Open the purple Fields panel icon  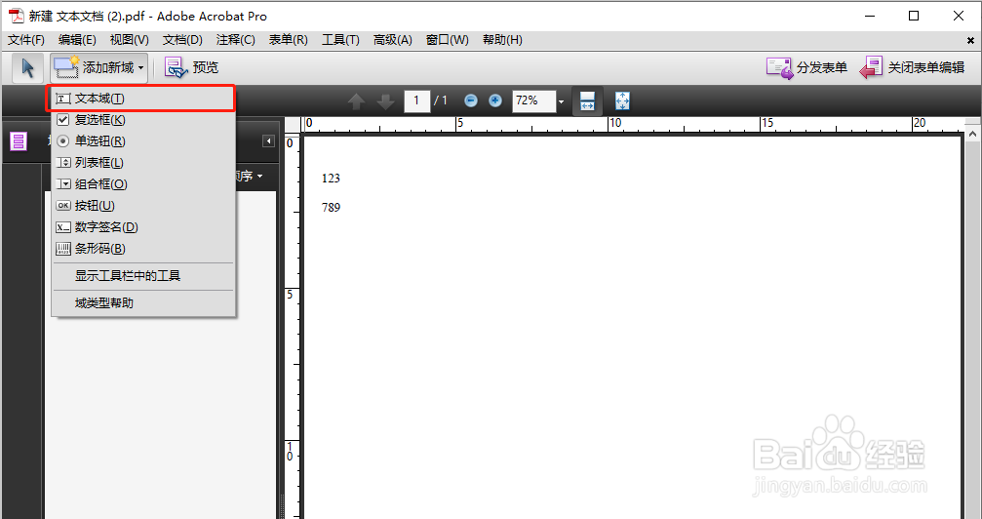(19, 141)
